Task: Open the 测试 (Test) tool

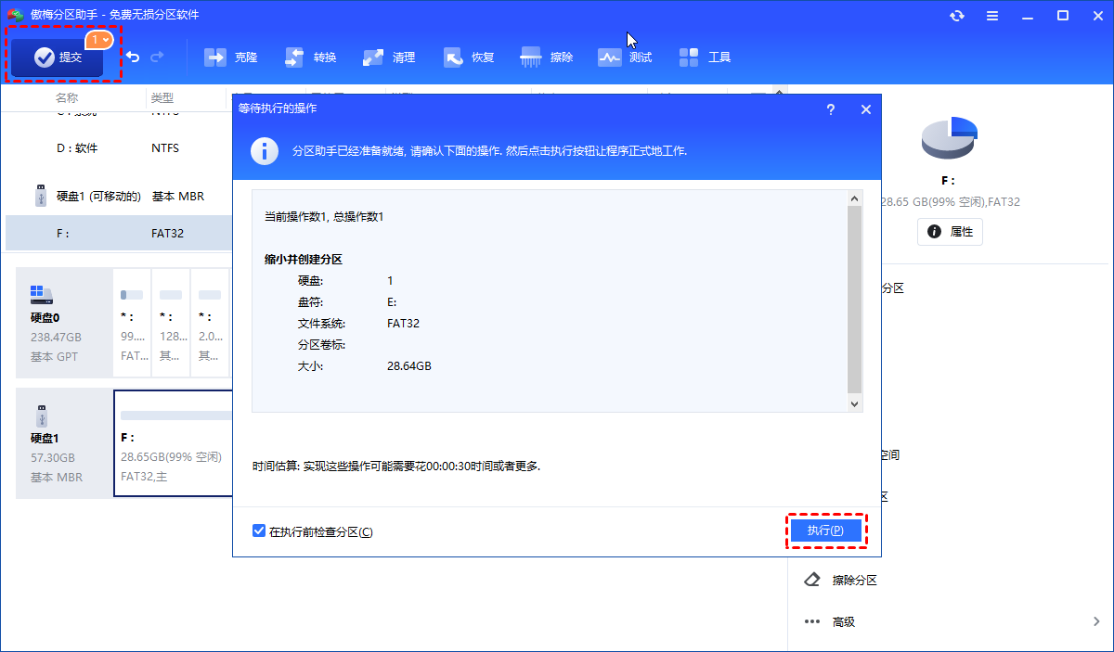Action: click(626, 58)
